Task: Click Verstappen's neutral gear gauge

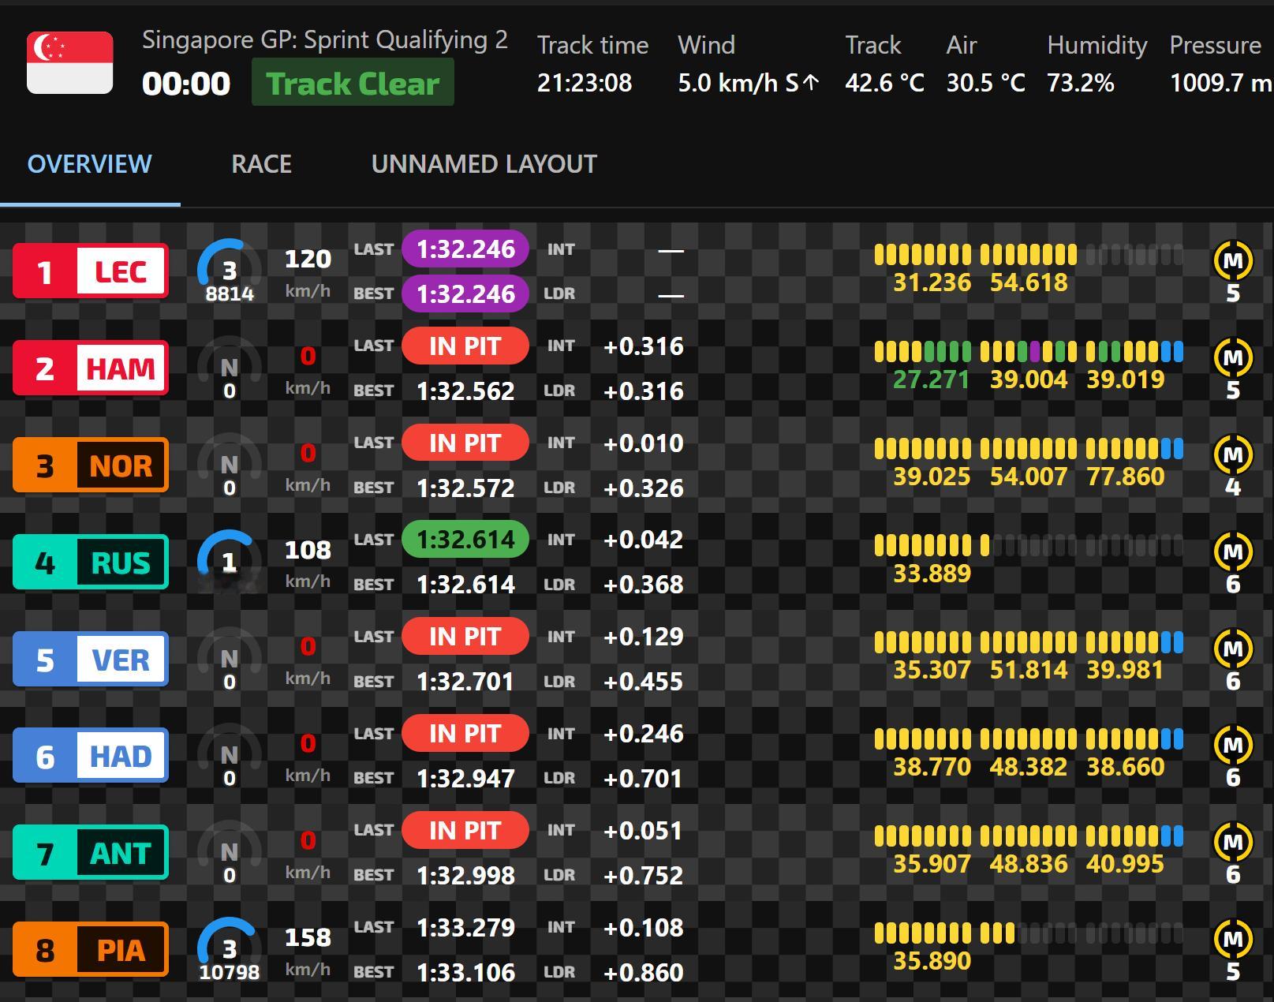Action: pos(229,659)
